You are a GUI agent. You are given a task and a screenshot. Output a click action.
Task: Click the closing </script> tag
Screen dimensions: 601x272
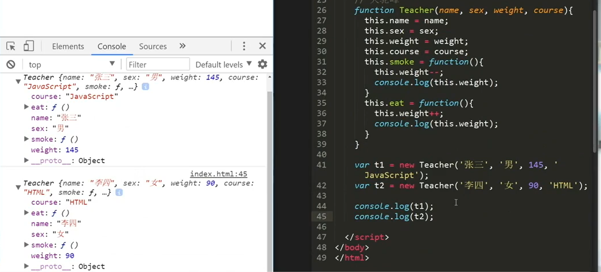[x=366, y=237]
